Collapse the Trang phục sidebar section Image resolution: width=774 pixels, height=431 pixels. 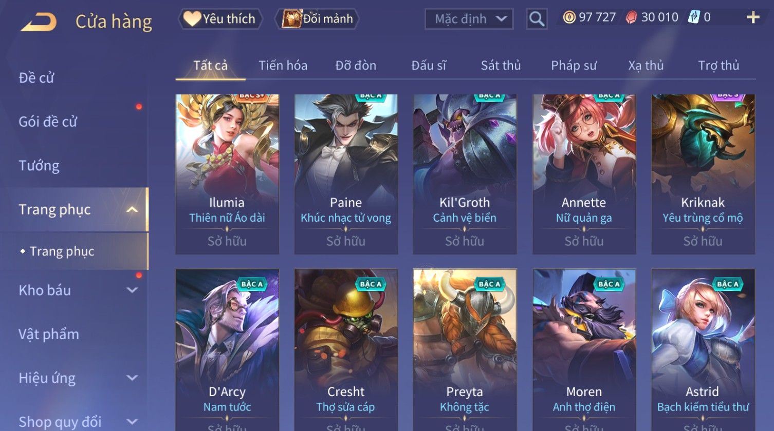tap(132, 209)
